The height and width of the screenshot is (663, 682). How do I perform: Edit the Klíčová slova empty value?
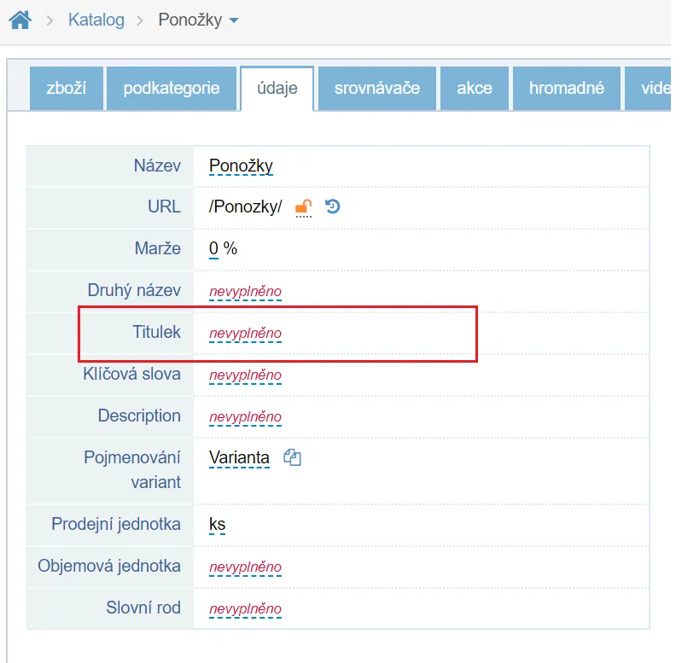[x=245, y=375]
